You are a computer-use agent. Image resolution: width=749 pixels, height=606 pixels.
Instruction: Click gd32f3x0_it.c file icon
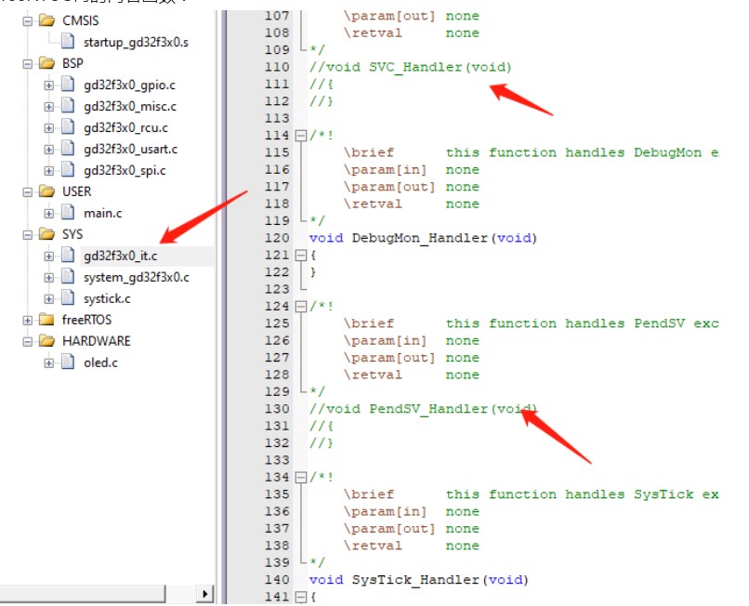pyautogui.click(x=68, y=256)
